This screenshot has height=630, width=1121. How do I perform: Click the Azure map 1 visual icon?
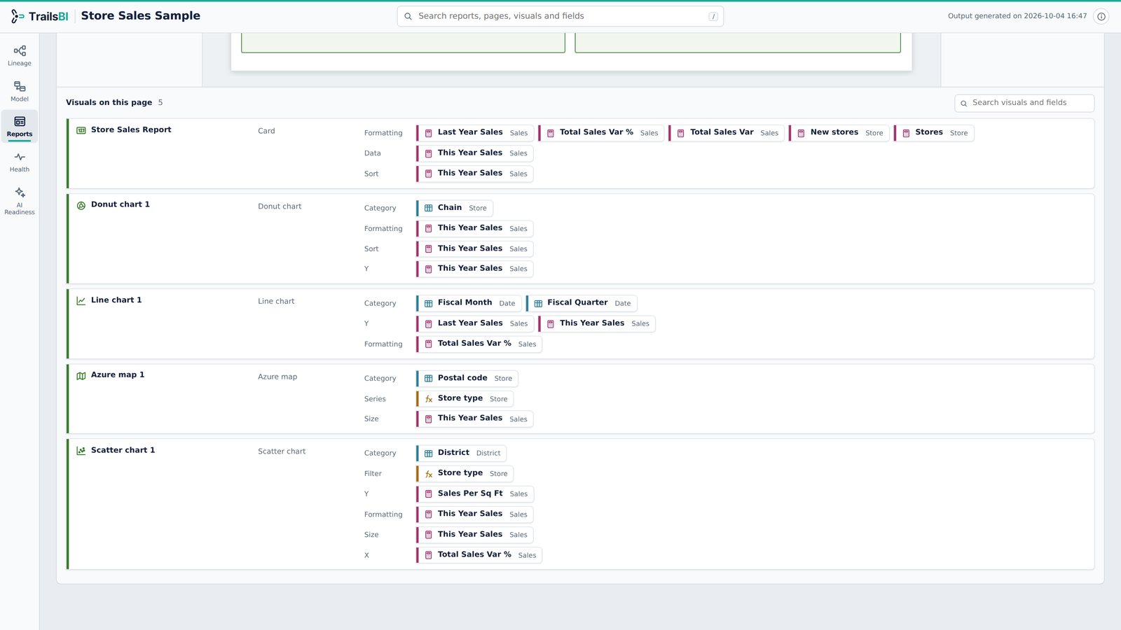pos(81,375)
